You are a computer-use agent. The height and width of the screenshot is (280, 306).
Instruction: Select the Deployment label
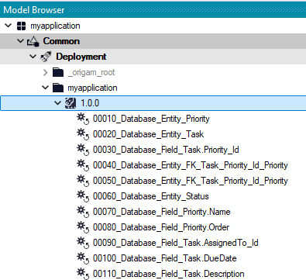pyautogui.click(x=81, y=57)
